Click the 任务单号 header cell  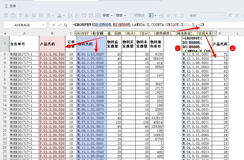pos(24,44)
